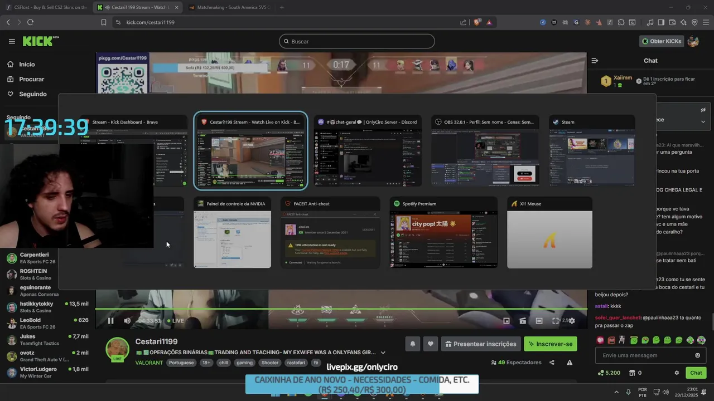
Task: Select the rastafari tag
Action: [296, 363]
